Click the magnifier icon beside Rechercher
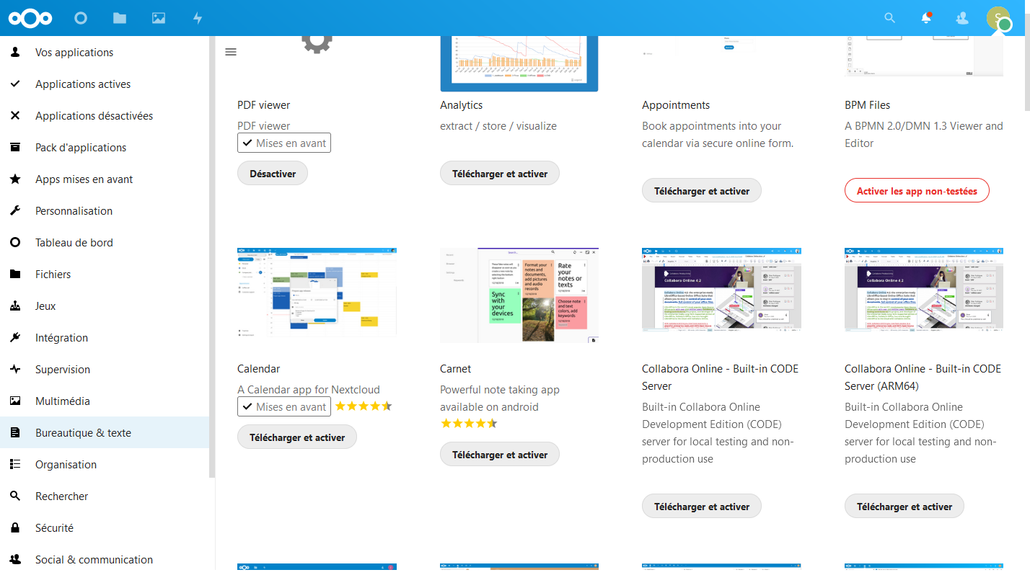The width and height of the screenshot is (1030, 575). (15, 496)
